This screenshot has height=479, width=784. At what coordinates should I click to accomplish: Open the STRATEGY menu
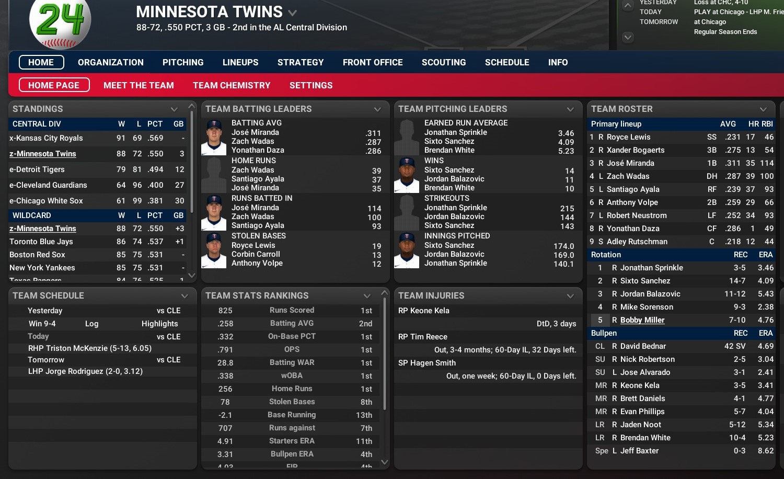point(301,62)
